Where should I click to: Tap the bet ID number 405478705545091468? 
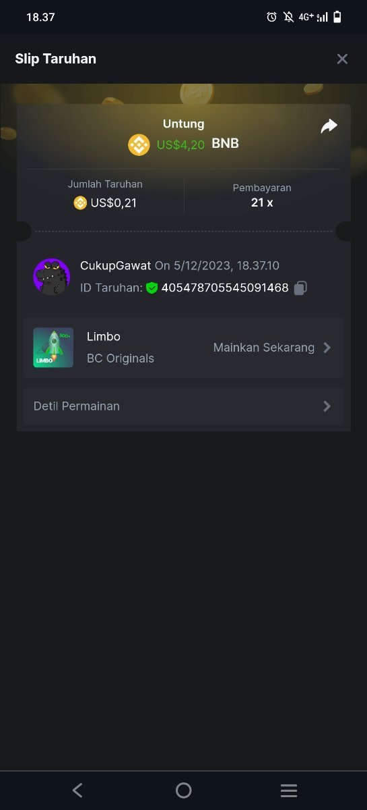point(225,288)
